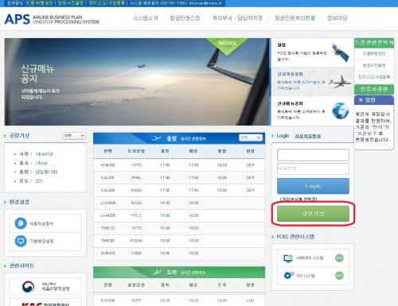The image size is (398, 306).
Task: Click the password input field
Action: (313, 168)
